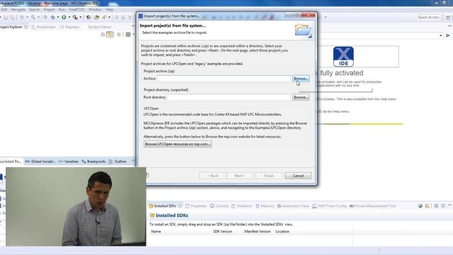Click the green Run toolbar icon
This screenshot has width=453, height=255.
pyautogui.click(x=64, y=17)
